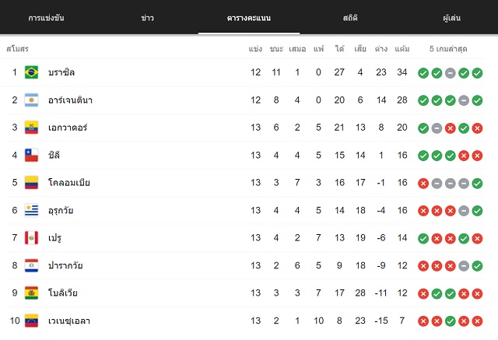Click Ecuador's latest red loss icon

coord(477,128)
